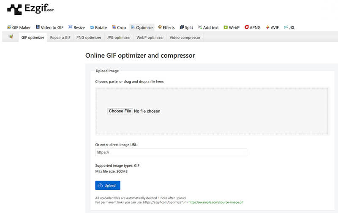
Task: Switch to the Repair a GIF tab
Action: (x=60, y=37)
